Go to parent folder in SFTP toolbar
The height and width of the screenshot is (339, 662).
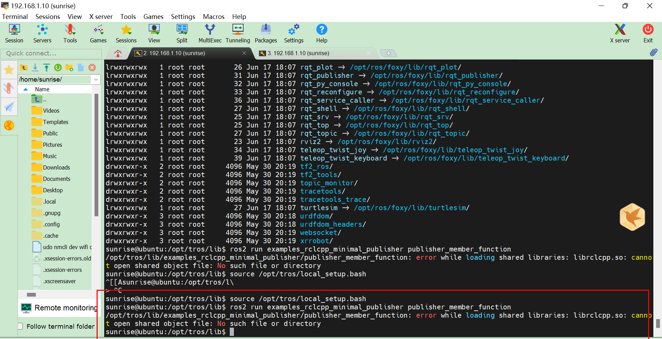click(24, 68)
